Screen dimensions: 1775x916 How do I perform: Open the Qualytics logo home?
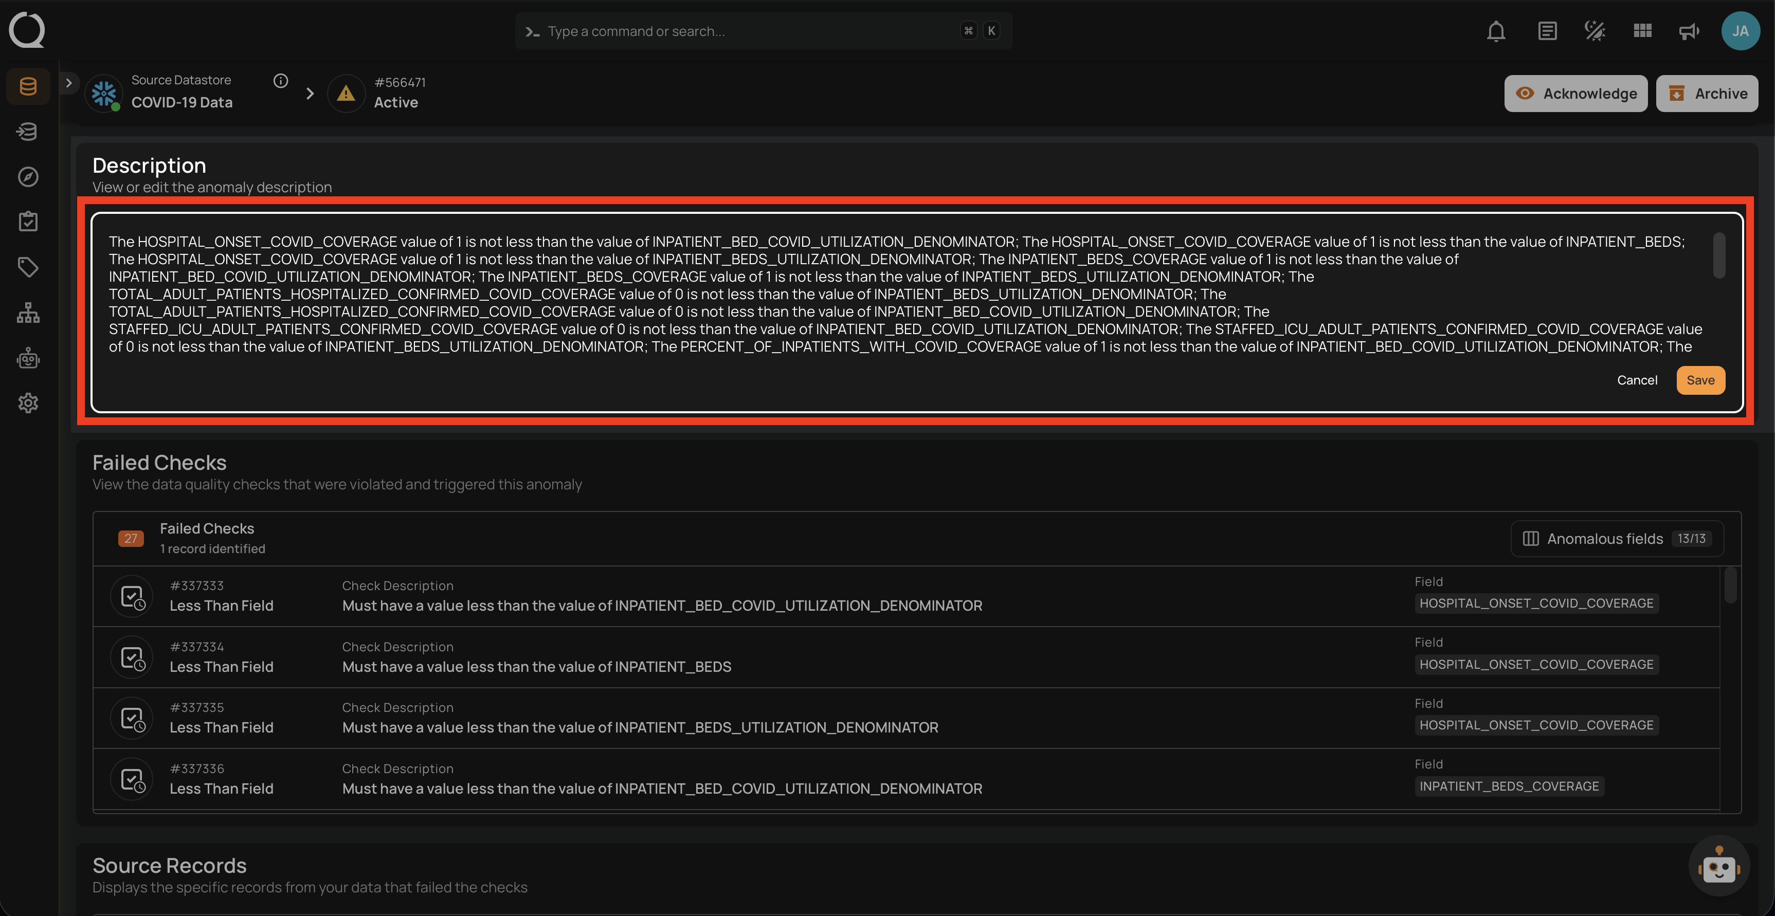[x=27, y=30]
